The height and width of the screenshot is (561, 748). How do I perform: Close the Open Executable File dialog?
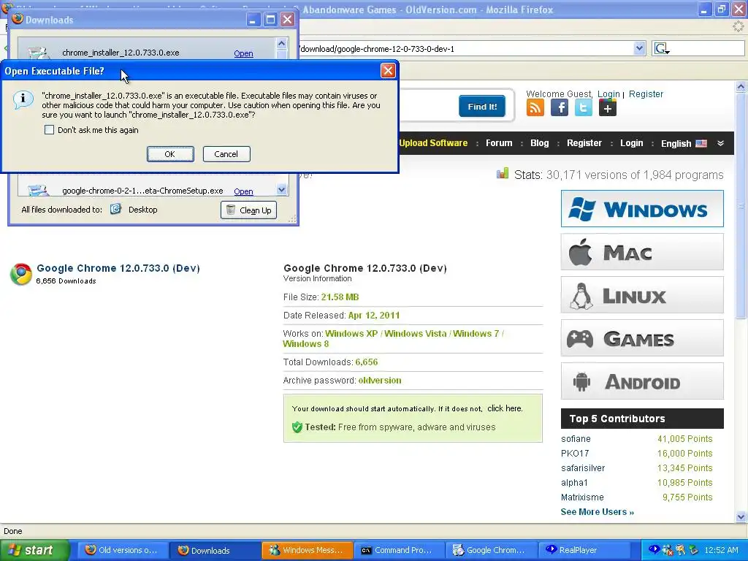388,71
